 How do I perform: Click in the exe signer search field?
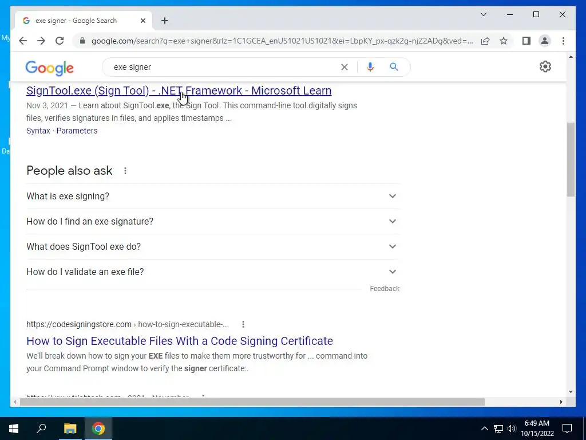224,67
